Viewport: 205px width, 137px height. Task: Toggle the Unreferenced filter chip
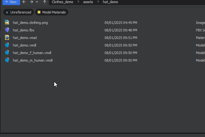coord(19,12)
